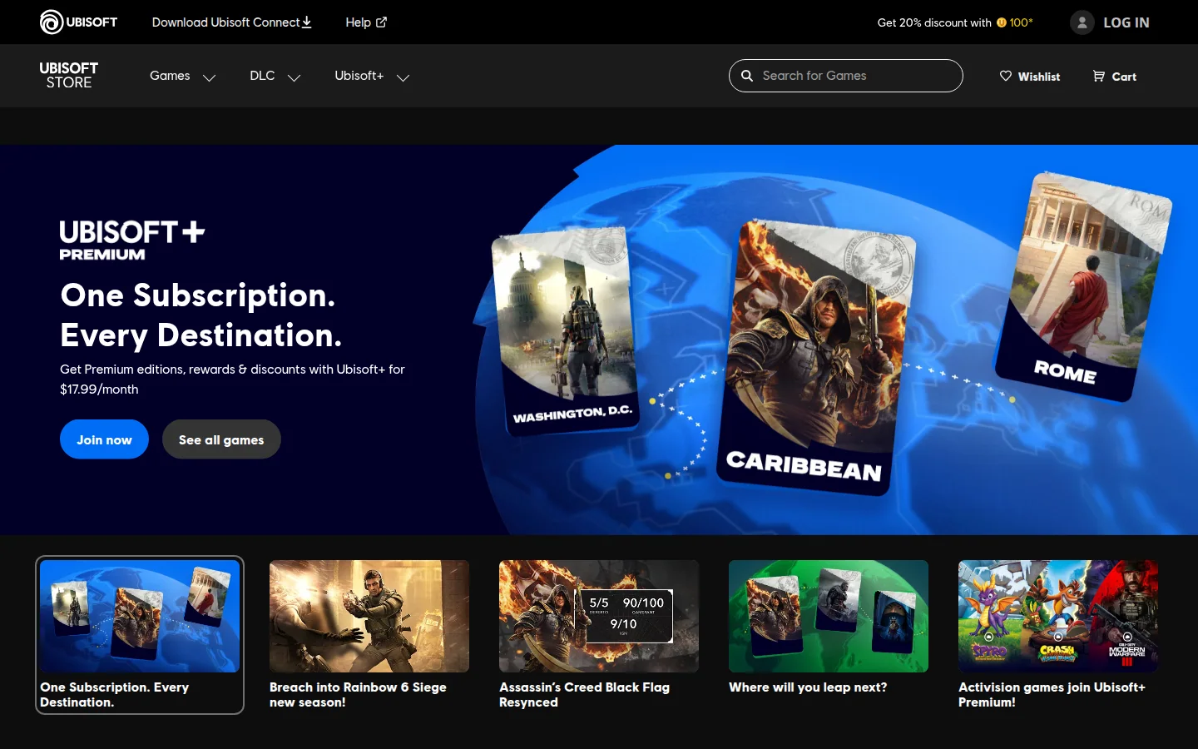Open the DLC navigation item

point(262,76)
